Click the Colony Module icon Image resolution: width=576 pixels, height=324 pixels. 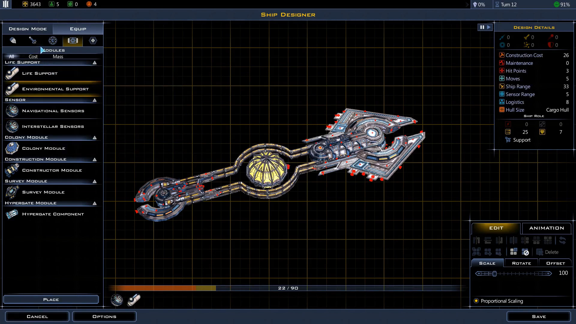[x=11, y=148]
